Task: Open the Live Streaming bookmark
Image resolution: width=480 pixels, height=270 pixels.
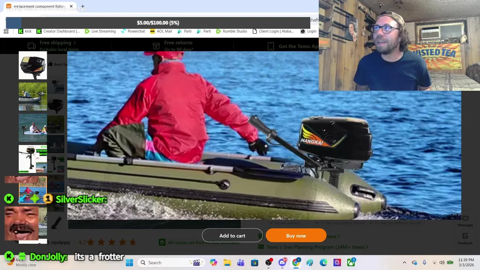Action: tap(100, 31)
